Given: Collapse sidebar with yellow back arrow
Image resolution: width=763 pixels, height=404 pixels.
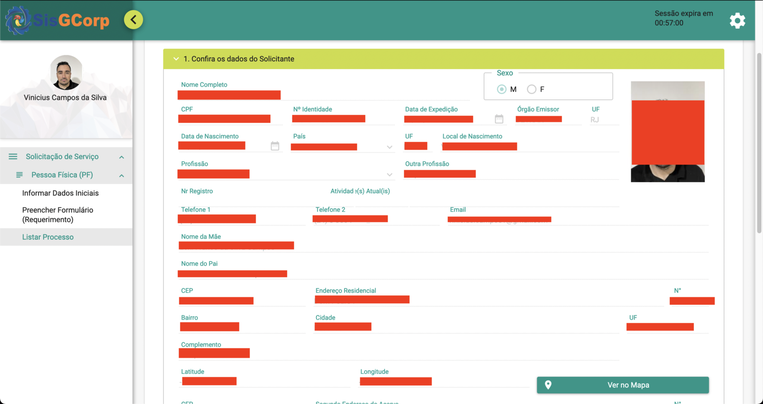Looking at the screenshot, I should (x=134, y=20).
